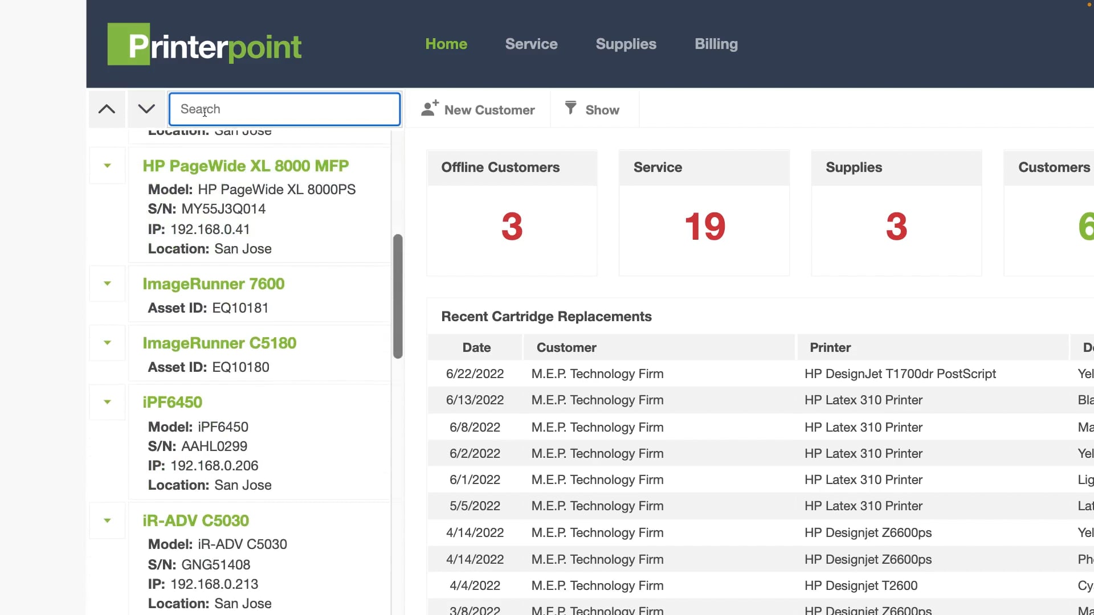Click the down chevron navigation arrow
The width and height of the screenshot is (1094, 615).
pos(146,109)
